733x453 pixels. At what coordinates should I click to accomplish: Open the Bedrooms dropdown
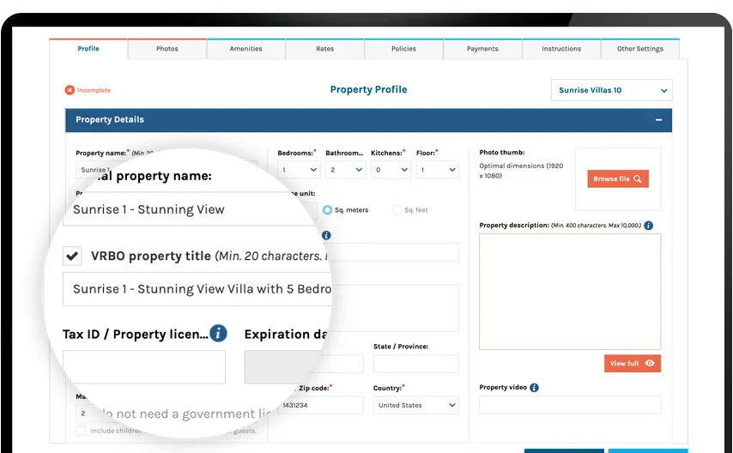click(299, 170)
